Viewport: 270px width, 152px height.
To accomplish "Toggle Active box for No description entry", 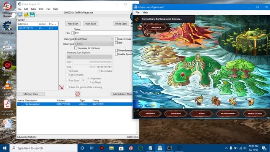I will [19, 104].
